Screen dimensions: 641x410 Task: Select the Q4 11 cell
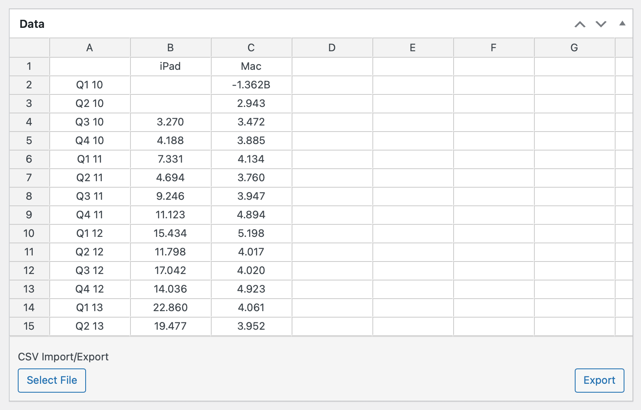pyautogui.click(x=90, y=215)
